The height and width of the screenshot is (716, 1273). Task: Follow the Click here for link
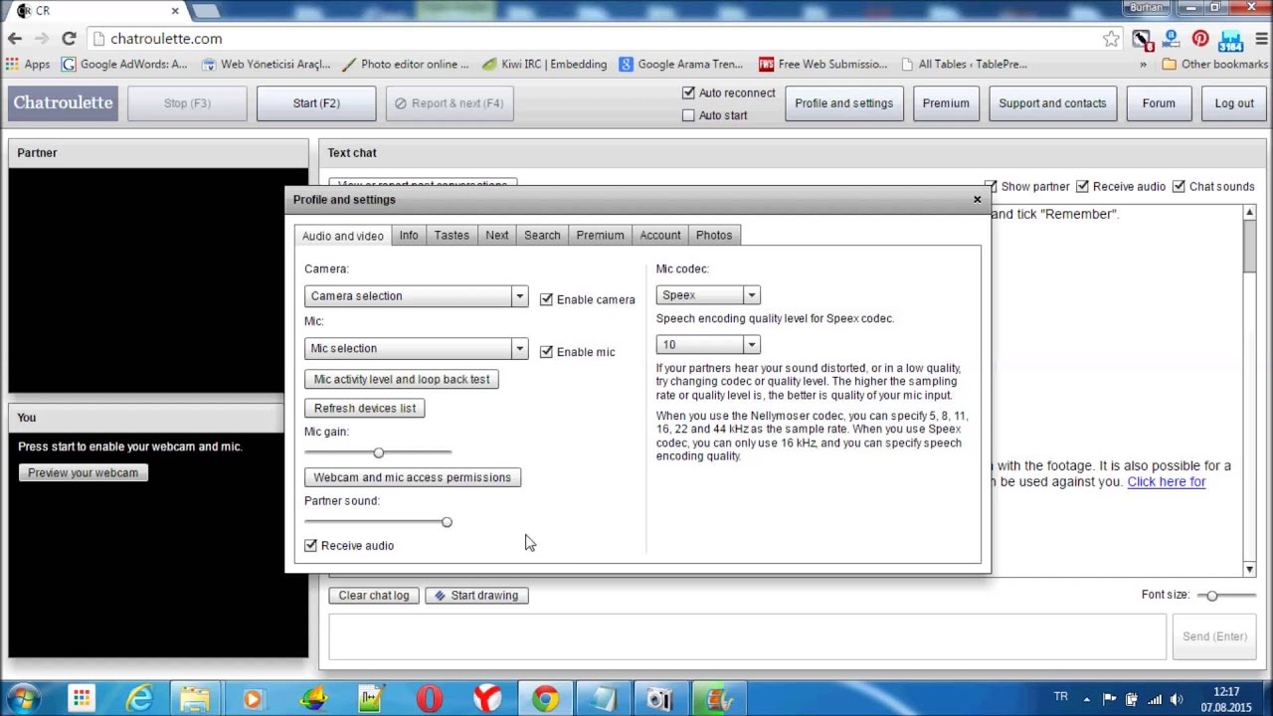click(1166, 481)
